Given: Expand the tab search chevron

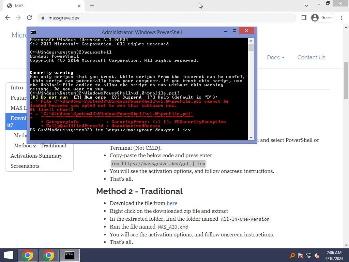Looking at the screenshot, I should (306, 6).
